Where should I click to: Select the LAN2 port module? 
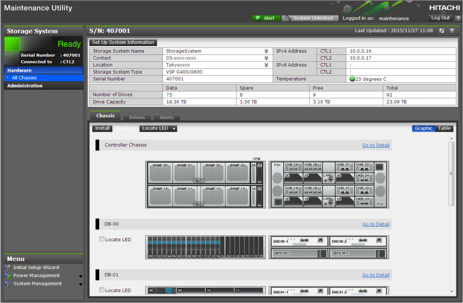[x=329, y=178]
